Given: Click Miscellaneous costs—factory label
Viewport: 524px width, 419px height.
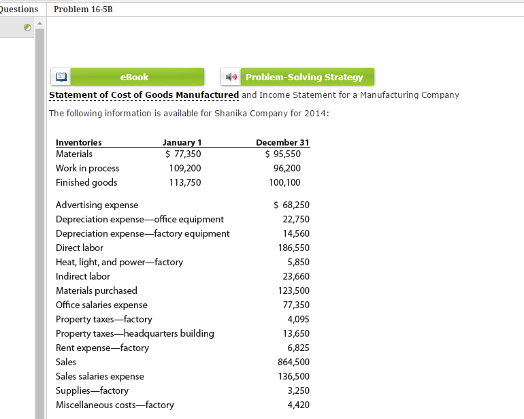Looking at the screenshot, I should pos(115,405).
